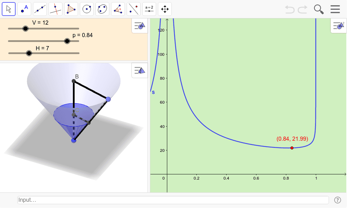347x208 pixels.
Task: Select the red point on curve s
Action: point(292,148)
